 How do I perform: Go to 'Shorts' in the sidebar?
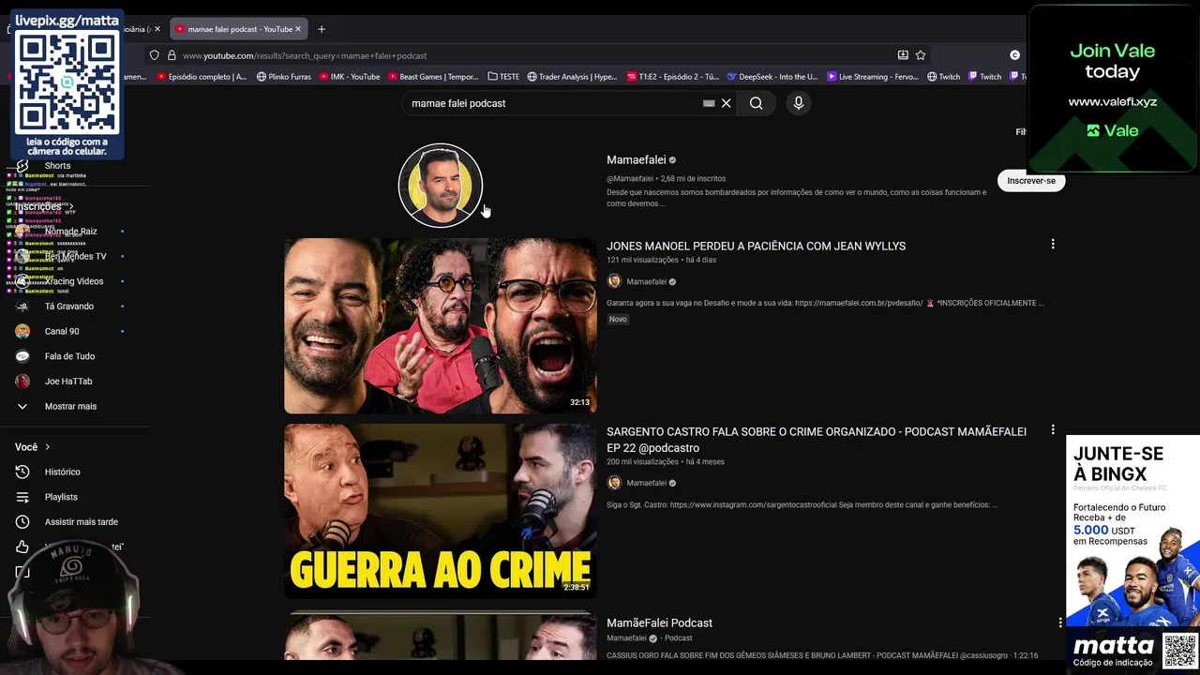pos(57,166)
